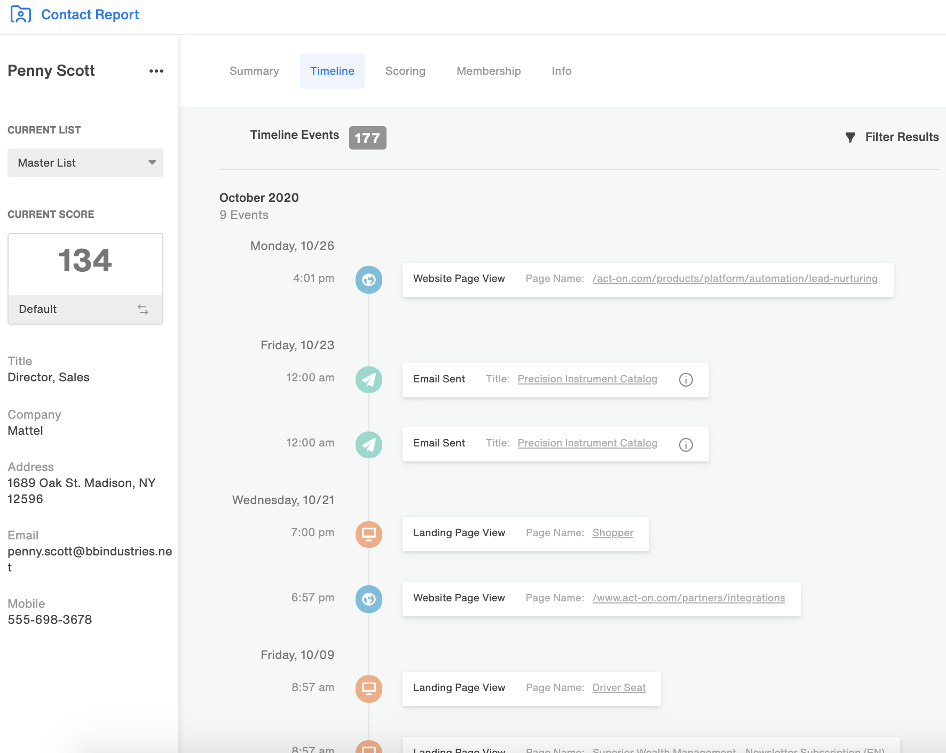Open info icon for first Precision Instrument Catalog
Image resolution: width=946 pixels, height=753 pixels.
click(686, 380)
